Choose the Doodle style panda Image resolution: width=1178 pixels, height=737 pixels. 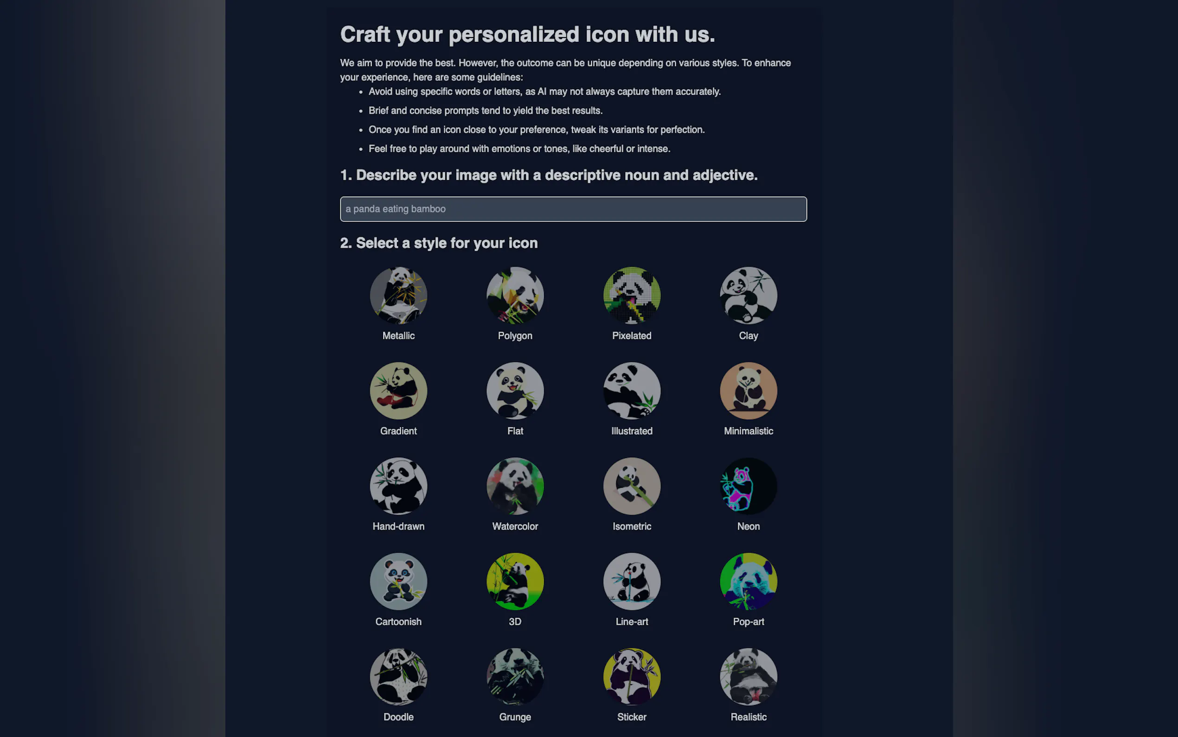pos(398,677)
